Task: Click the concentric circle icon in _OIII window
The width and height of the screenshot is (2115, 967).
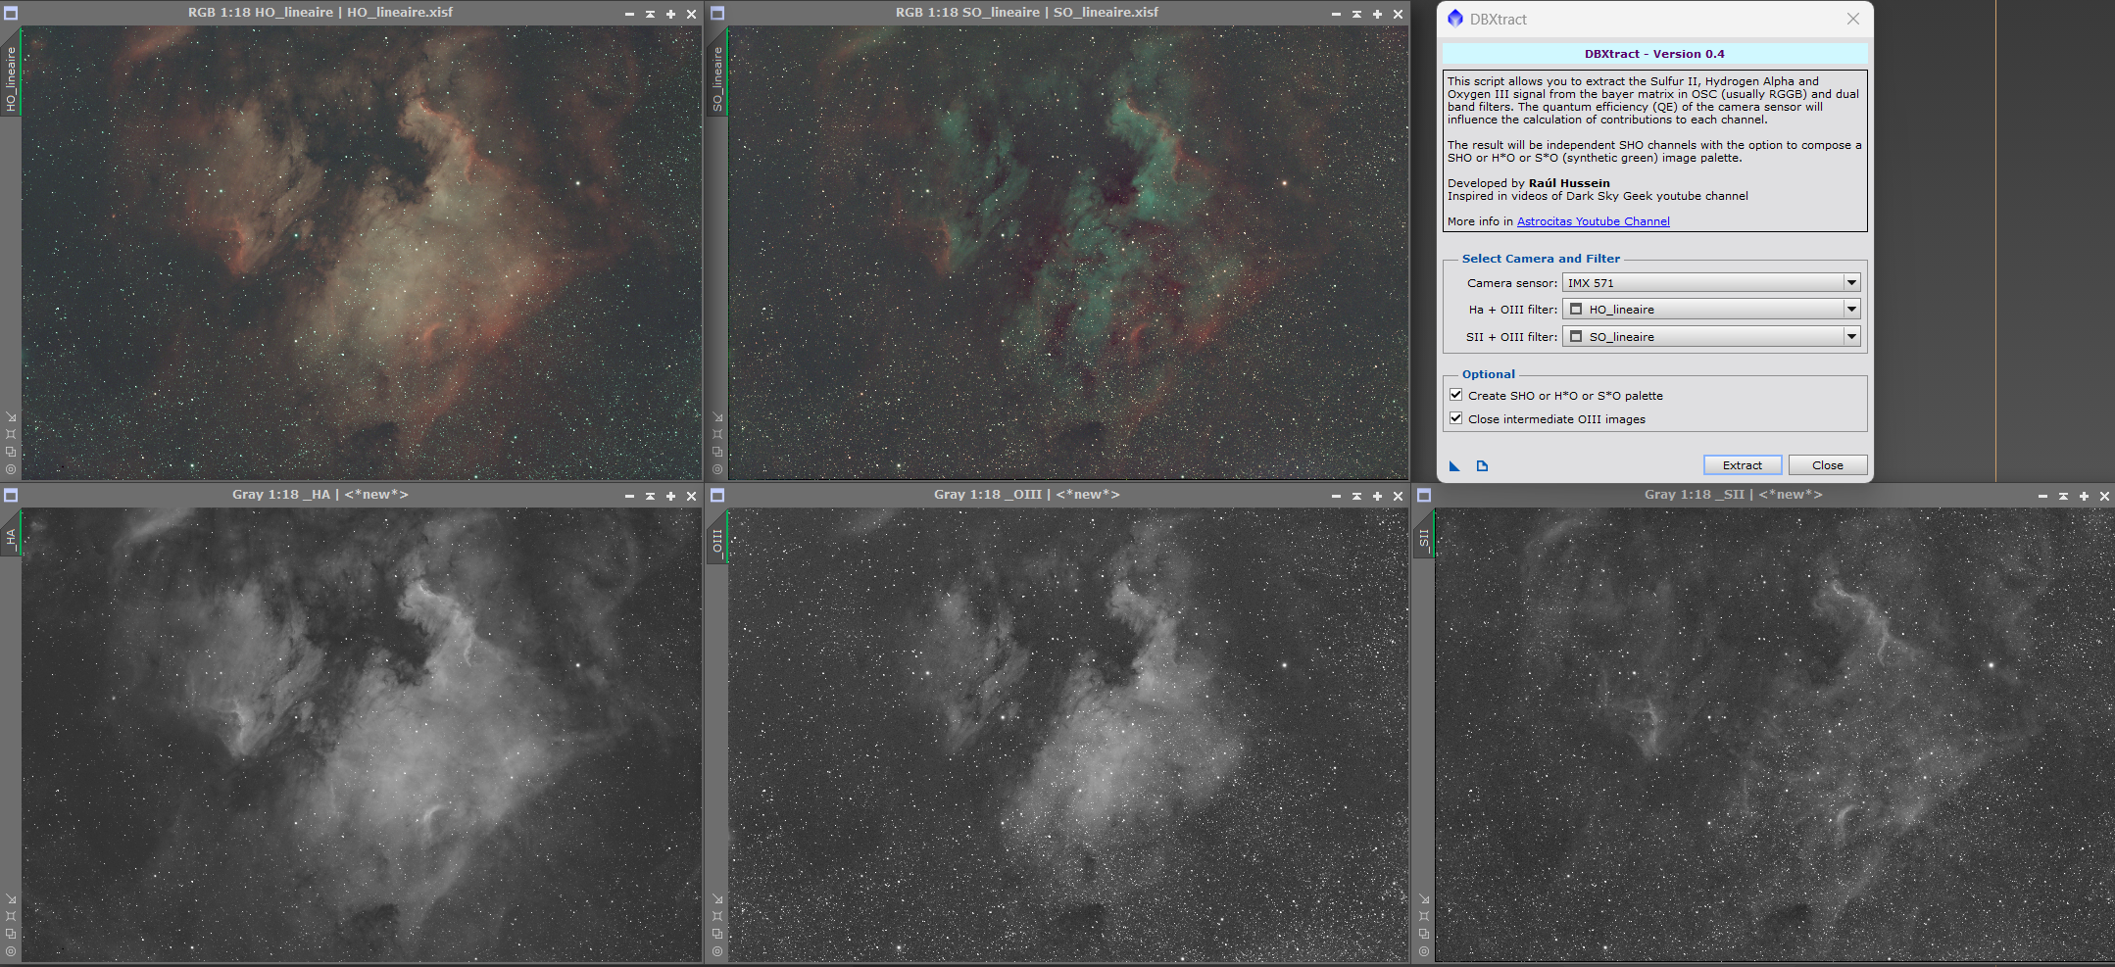Action: pyautogui.click(x=717, y=951)
